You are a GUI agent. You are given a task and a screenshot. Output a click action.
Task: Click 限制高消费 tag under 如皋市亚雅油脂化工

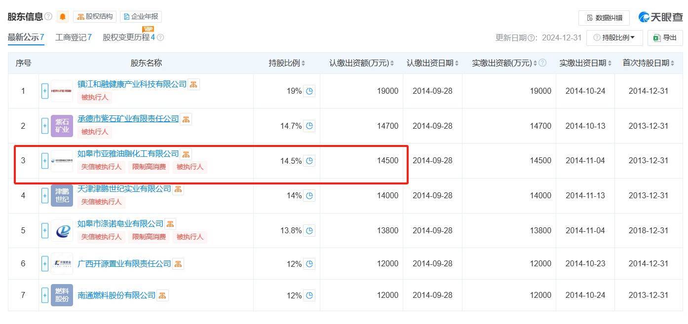click(x=149, y=167)
